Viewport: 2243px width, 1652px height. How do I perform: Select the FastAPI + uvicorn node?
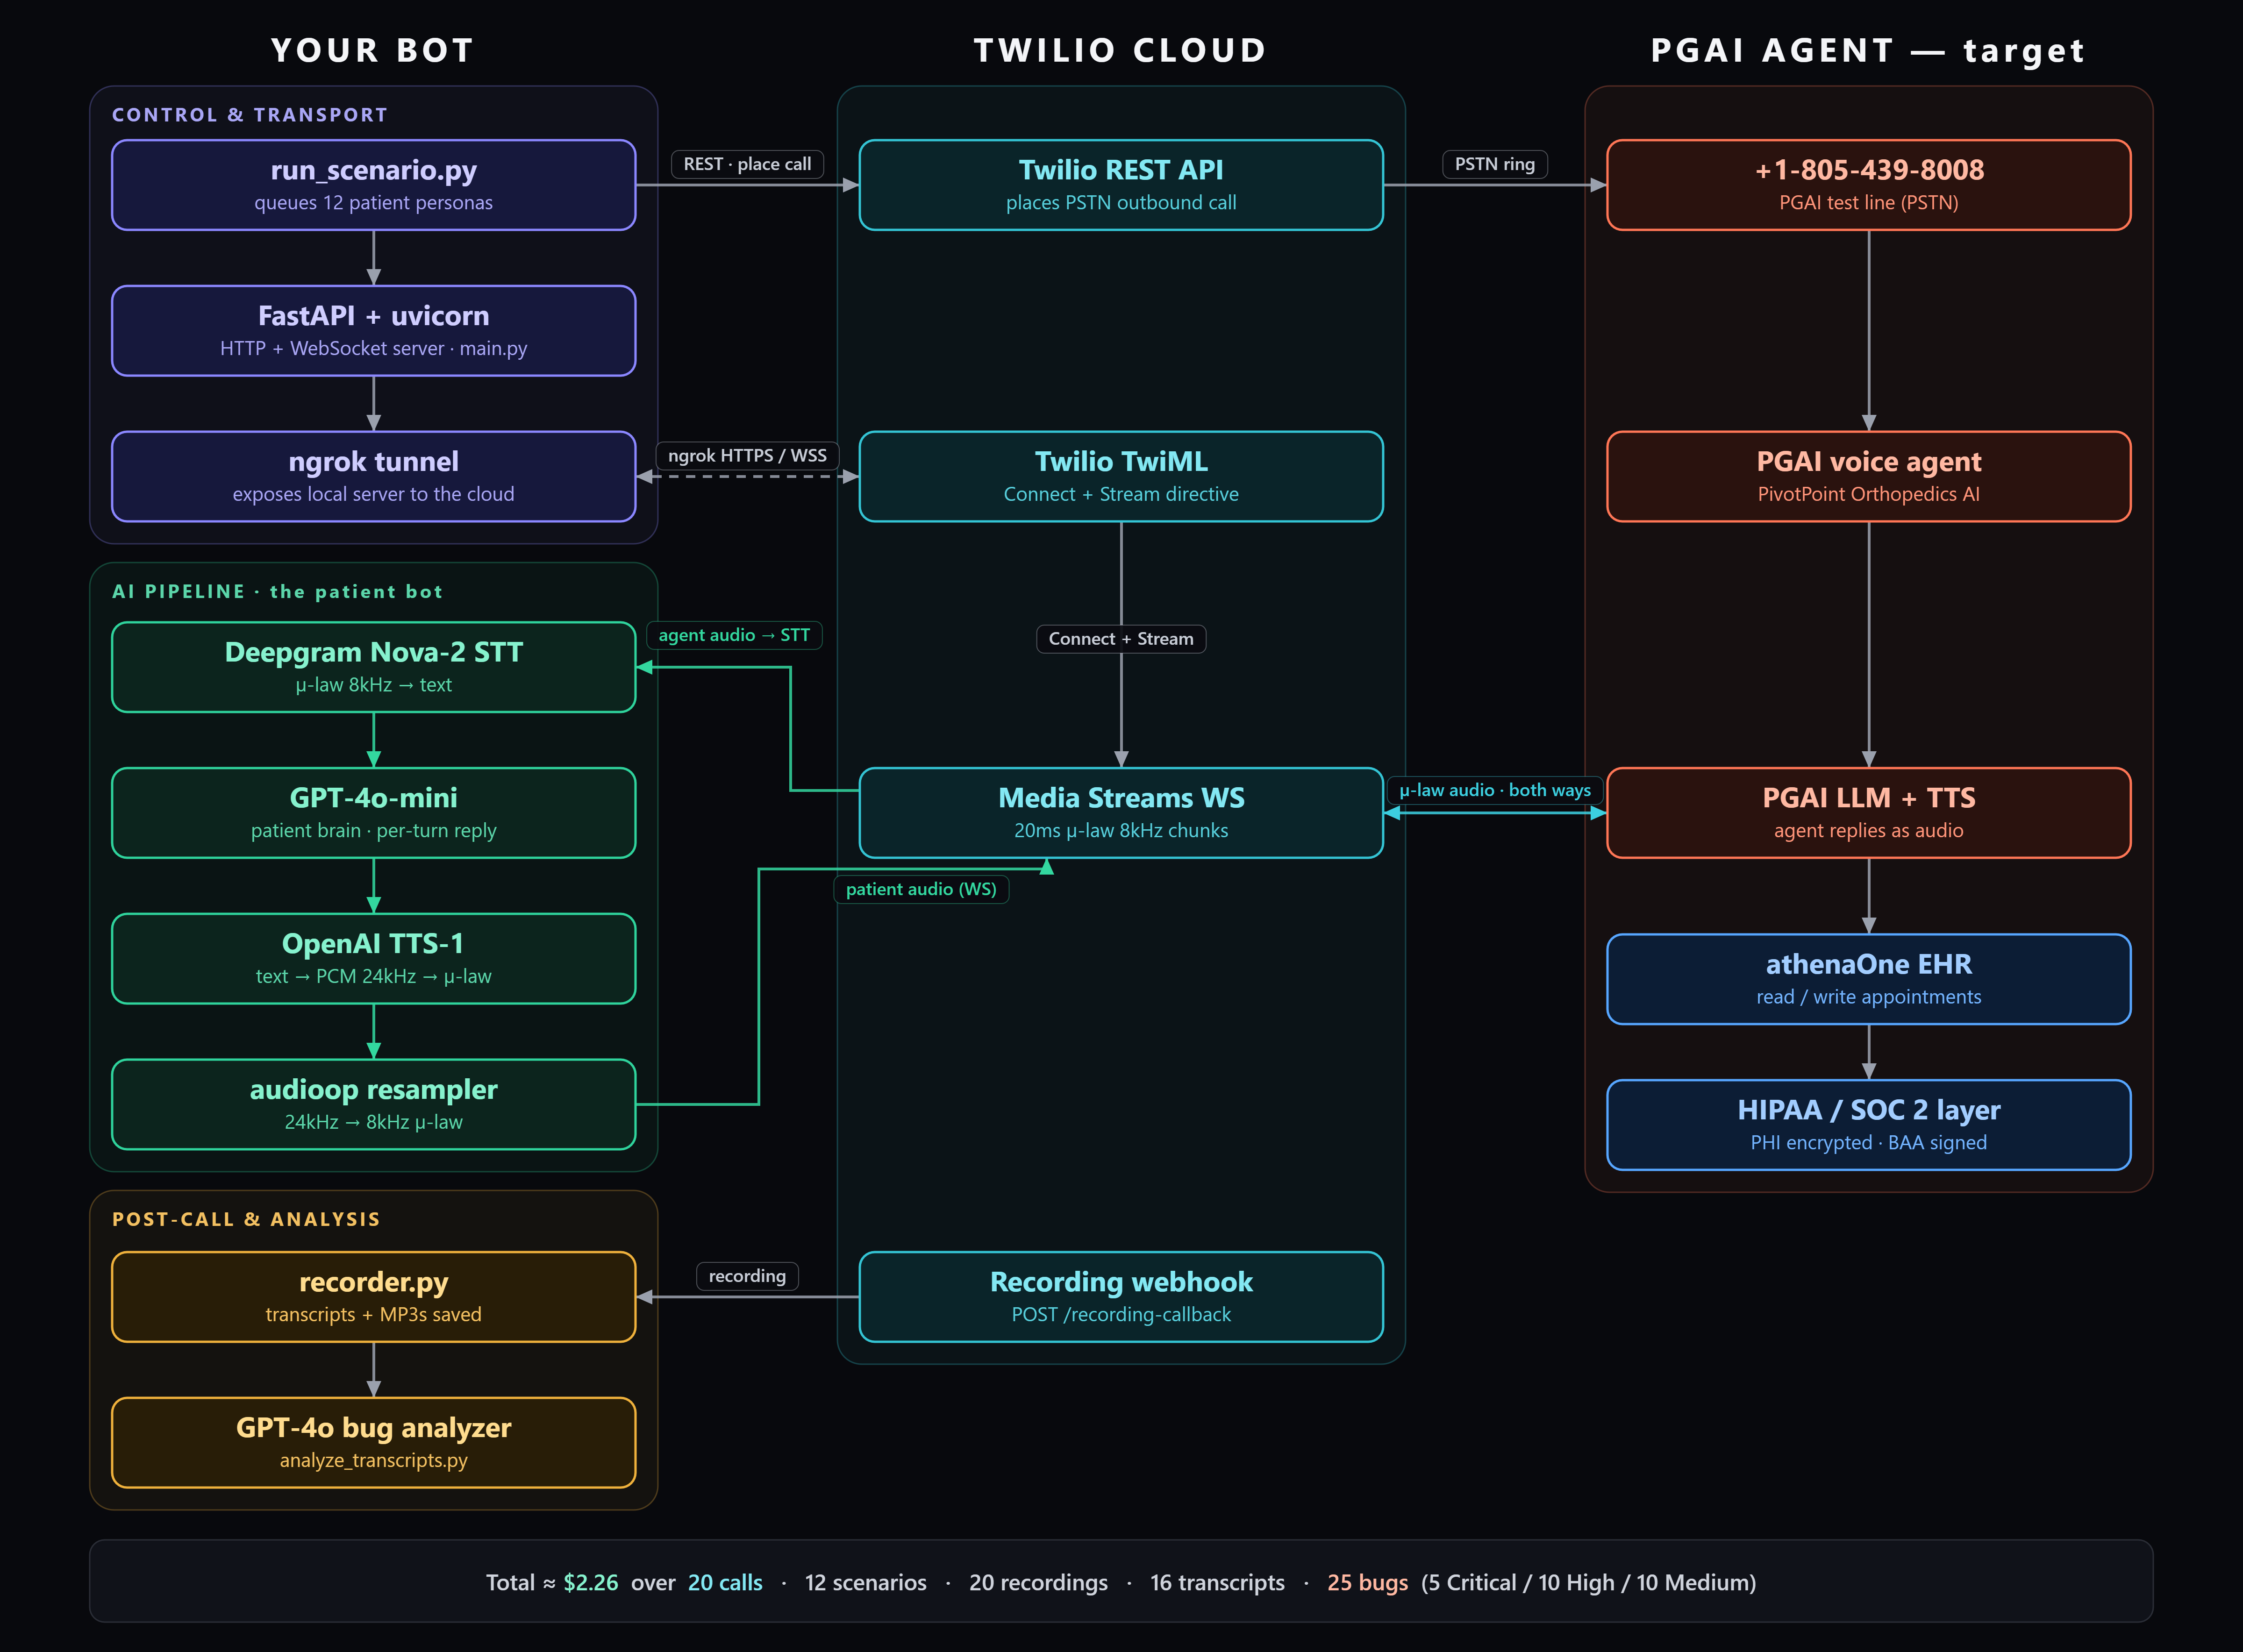[373, 331]
